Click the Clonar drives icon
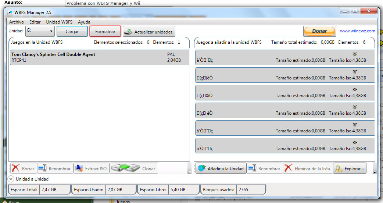This screenshot has width=383, height=203. 125,168
